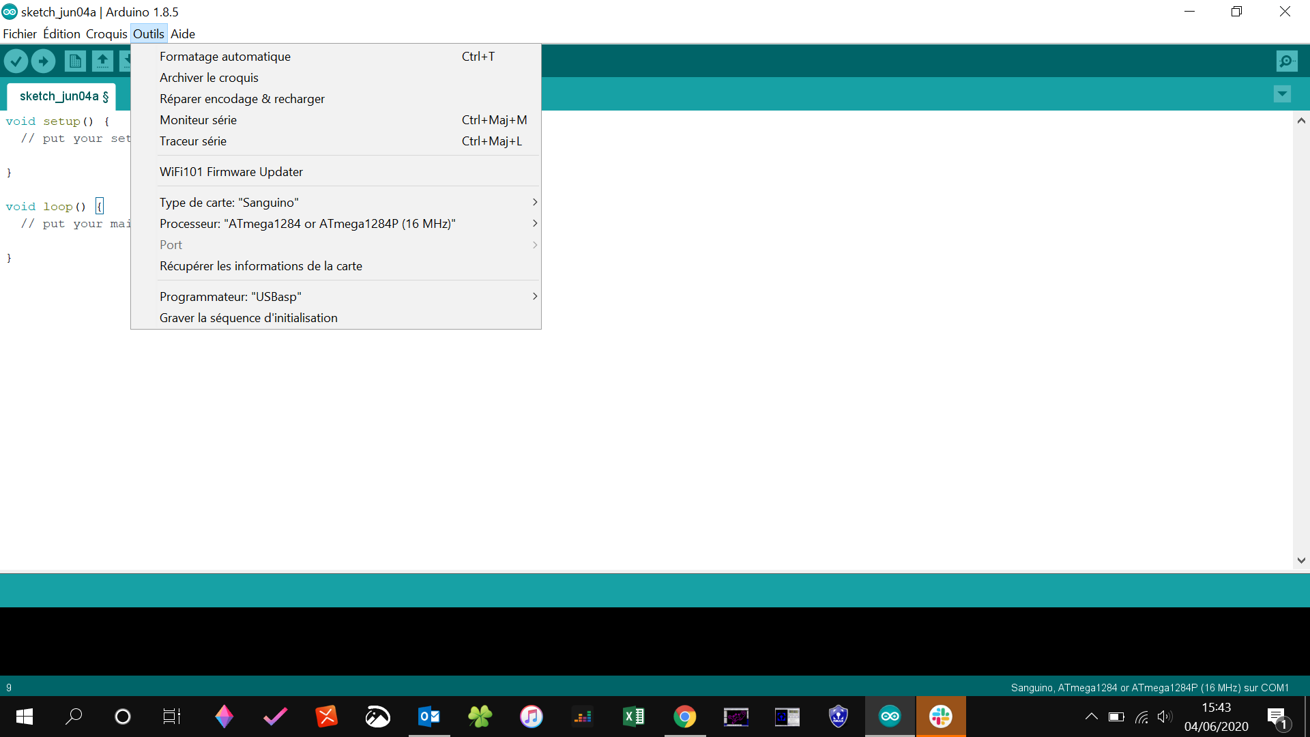
Task: Click the Verify checkmark toolbar icon
Action: 16,61
